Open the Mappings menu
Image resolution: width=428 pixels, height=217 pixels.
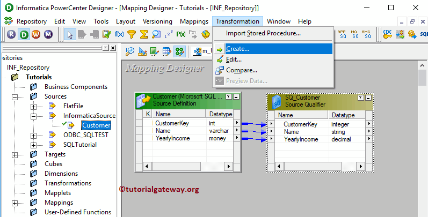pos(194,21)
